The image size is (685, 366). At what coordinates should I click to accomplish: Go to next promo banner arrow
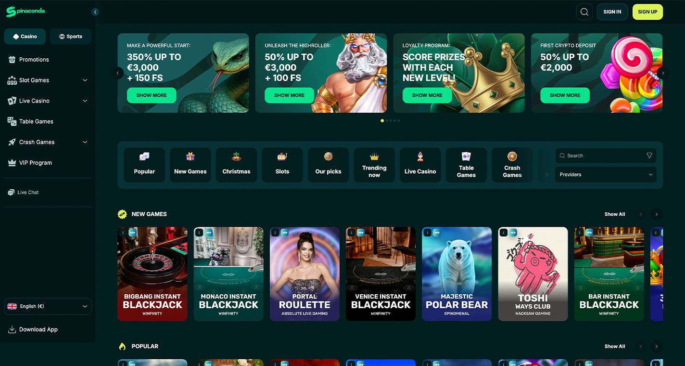point(662,73)
